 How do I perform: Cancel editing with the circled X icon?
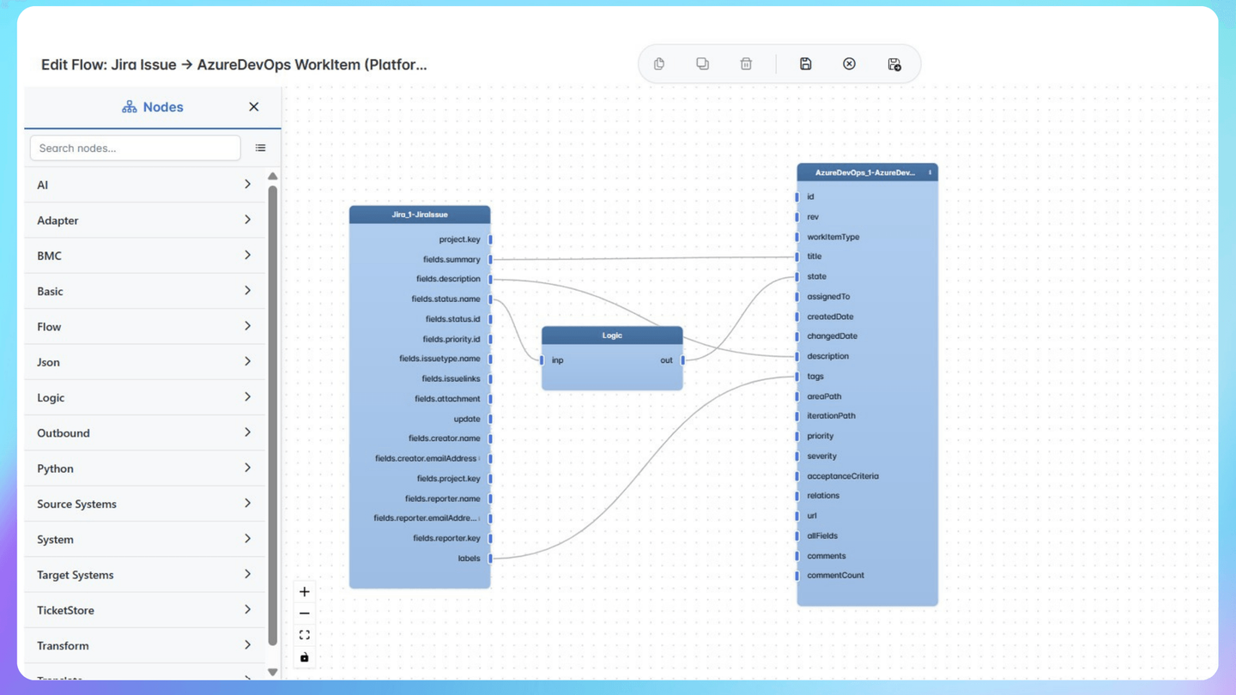[849, 63]
